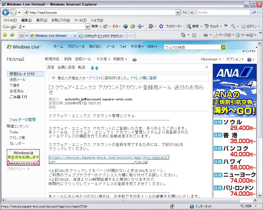Close the opened message with gray X
The width and height of the screenshot is (263, 210).
coord(207,67)
